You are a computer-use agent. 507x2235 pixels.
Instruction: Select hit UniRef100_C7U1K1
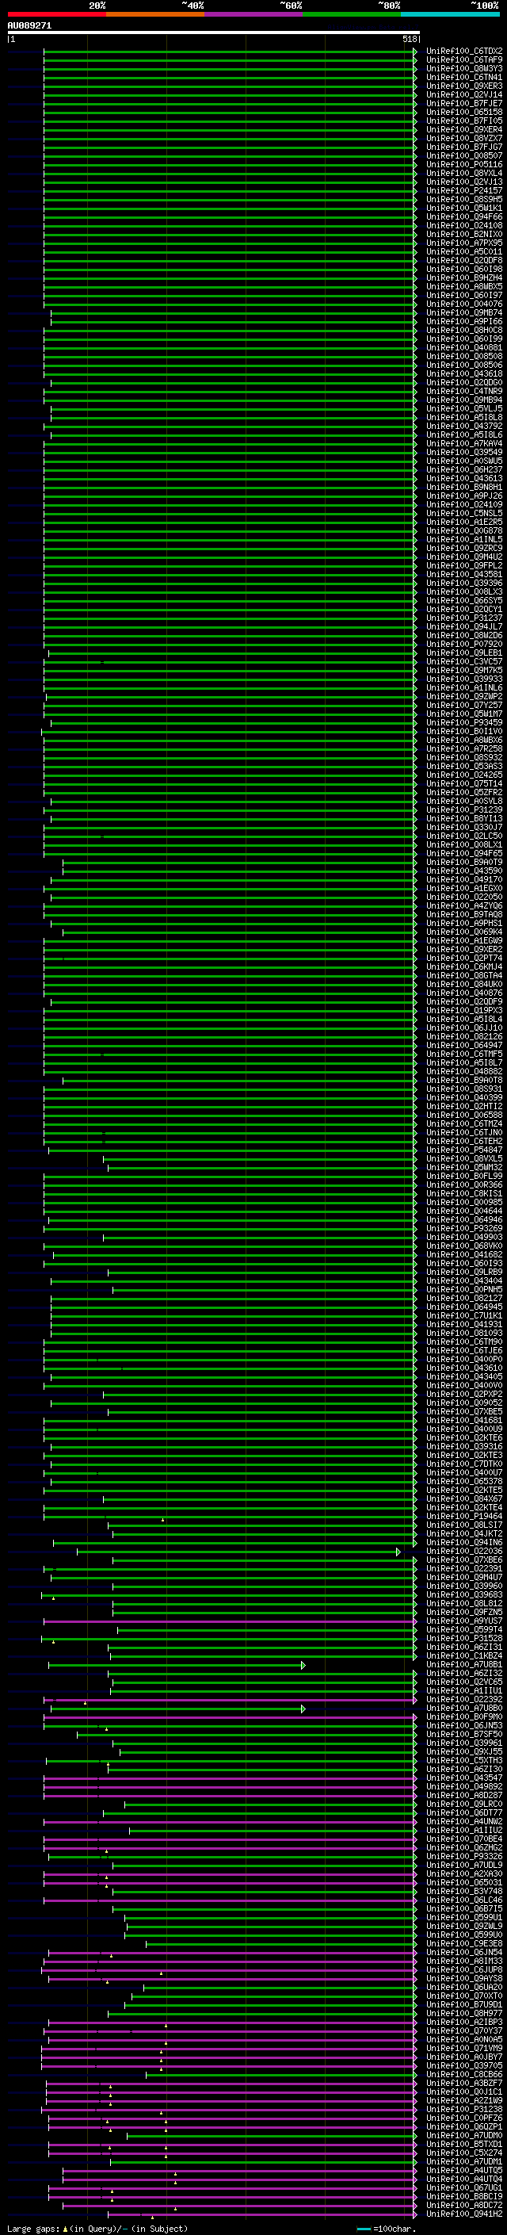pyautogui.click(x=464, y=1315)
